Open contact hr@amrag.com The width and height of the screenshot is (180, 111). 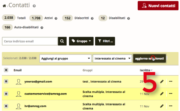pos(35,106)
